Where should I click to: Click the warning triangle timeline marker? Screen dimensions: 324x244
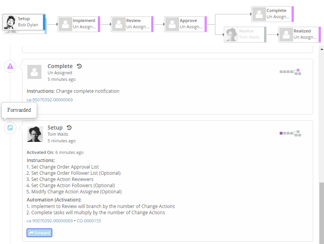[10, 67]
